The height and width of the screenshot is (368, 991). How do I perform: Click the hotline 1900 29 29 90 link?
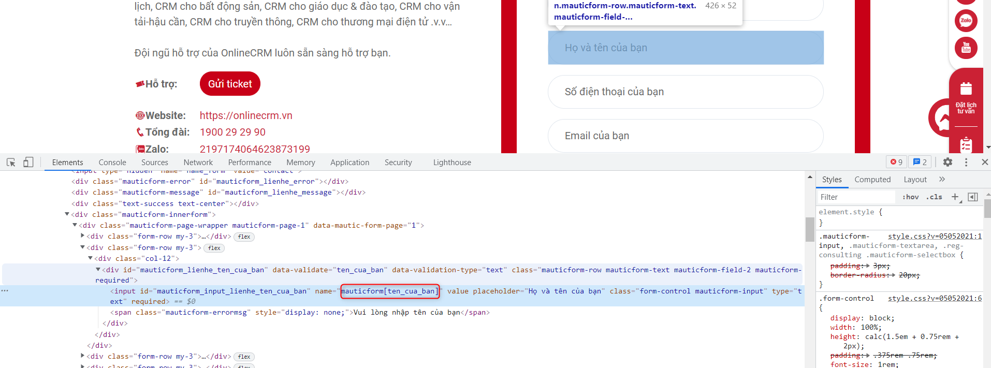(232, 132)
